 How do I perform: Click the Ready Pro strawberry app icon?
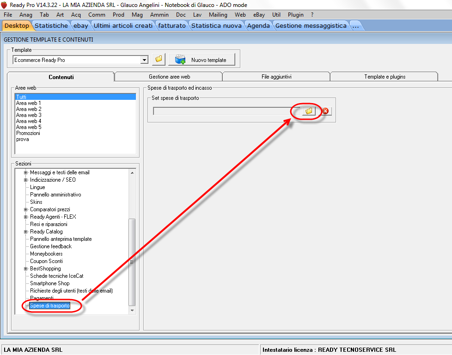pyautogui.click(x=4, y=5)
